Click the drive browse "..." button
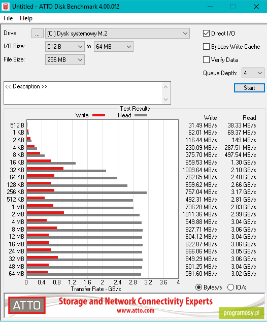Screen dimensions: 267x322 pyautogui.click(x=38, y=34)
